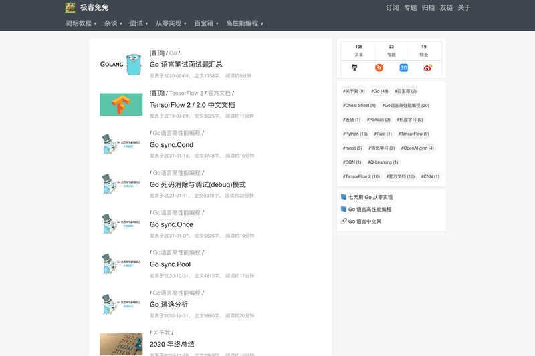Select tag #Pandas (3)
The image size is (535, 356).
(x=379, y=120)
